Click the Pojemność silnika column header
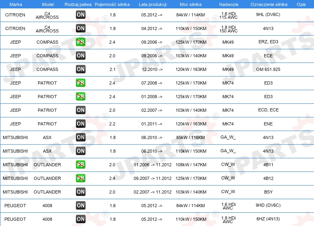This screenshot has height=226, width=314. tap(112, 4)
